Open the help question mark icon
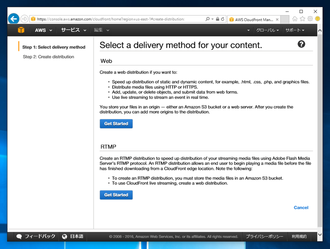 (302, 44)
